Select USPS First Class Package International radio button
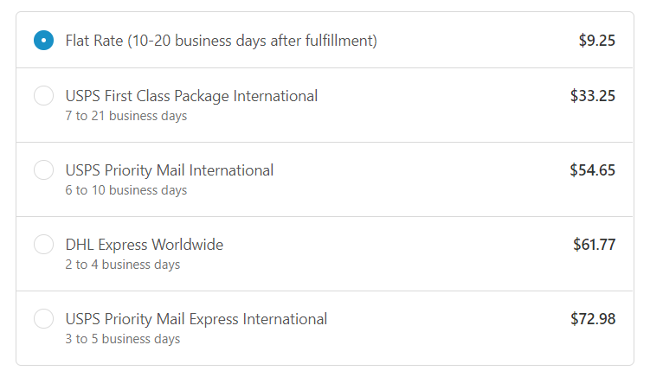This screenshot has width=650, height=377. point(43,96)
